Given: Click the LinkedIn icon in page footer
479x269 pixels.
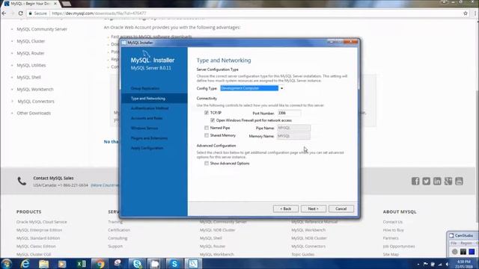Looking at the screenshot, I should click(x=437, y=181).
